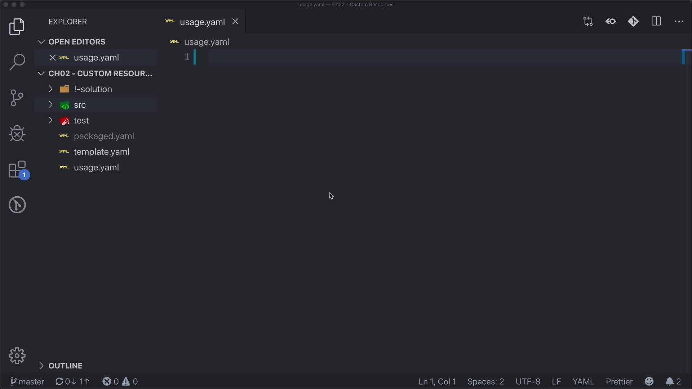The image size is (692, 389).
Task: Open the Debug view icon
Action: pyautogui.click(x=17, y=134)
